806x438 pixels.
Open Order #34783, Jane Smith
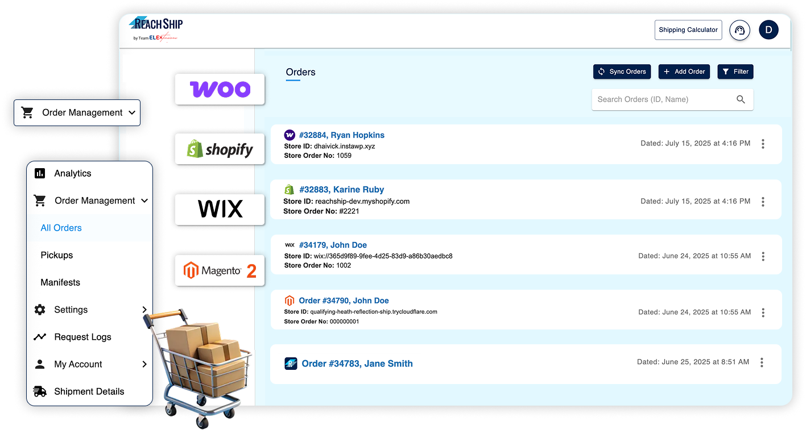(357, 364)
